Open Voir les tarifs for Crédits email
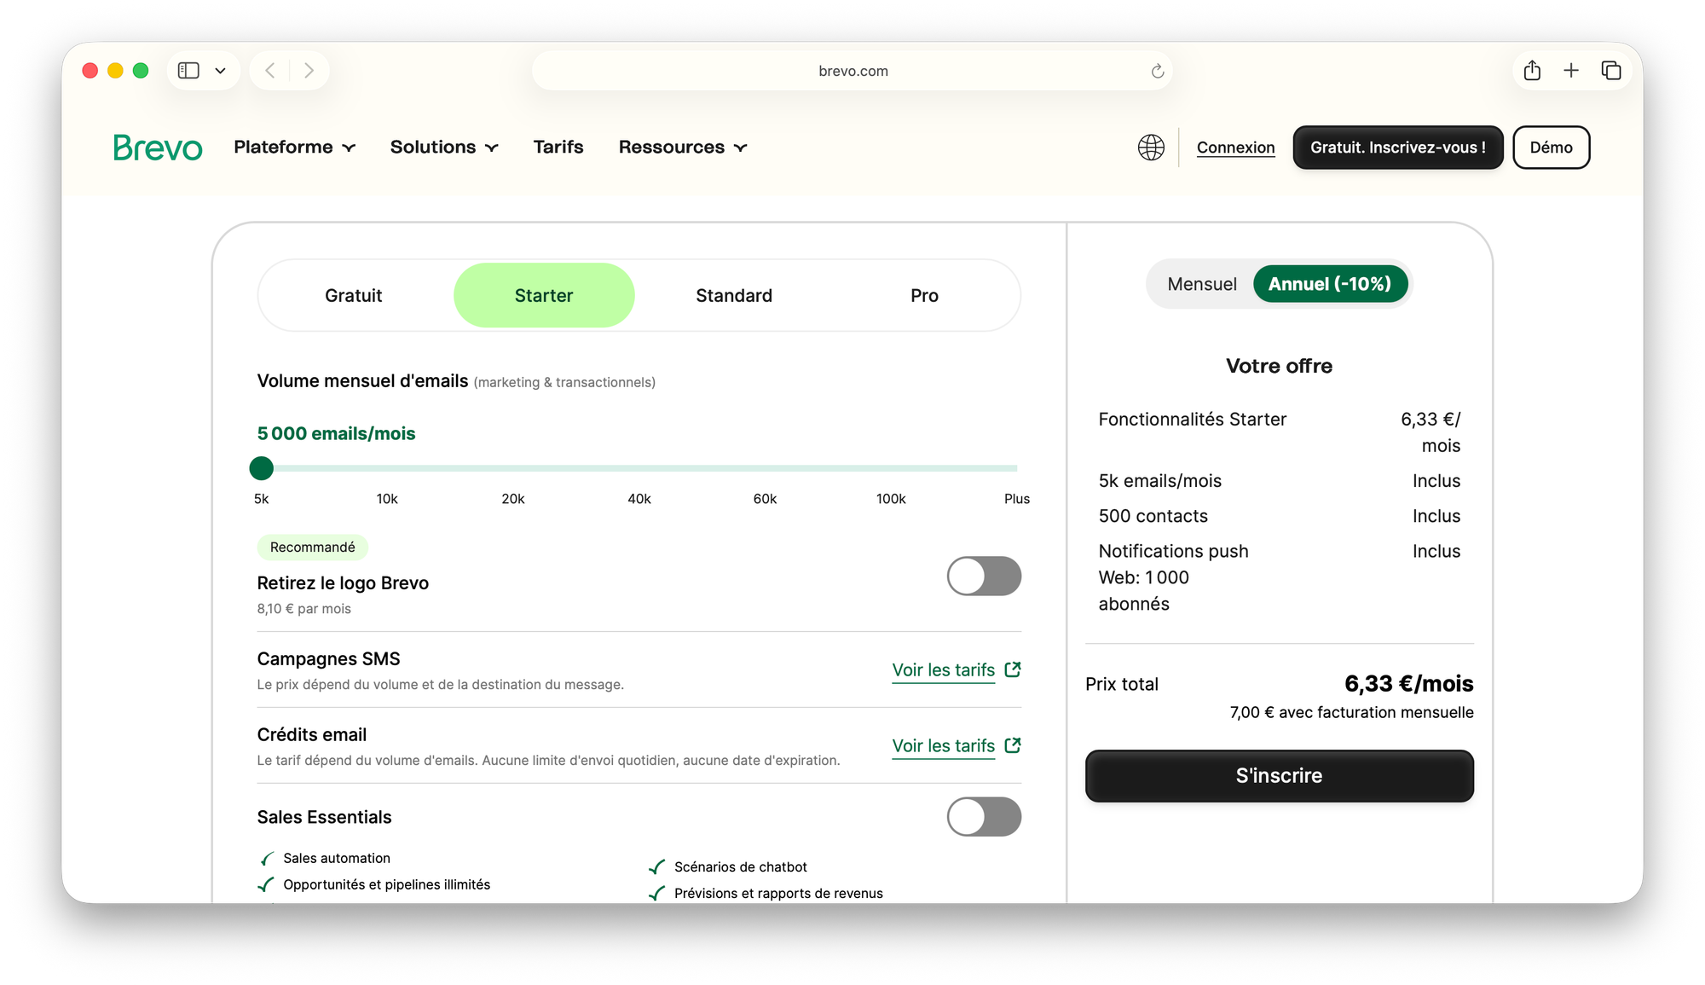1705x985 pixels. pos(944,746)
